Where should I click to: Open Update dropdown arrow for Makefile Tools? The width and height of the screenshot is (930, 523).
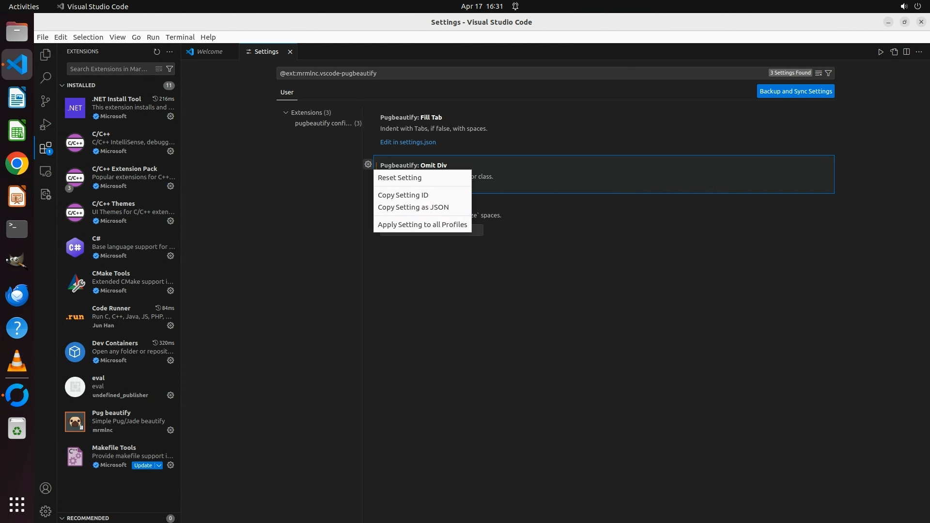coord(159,465)
